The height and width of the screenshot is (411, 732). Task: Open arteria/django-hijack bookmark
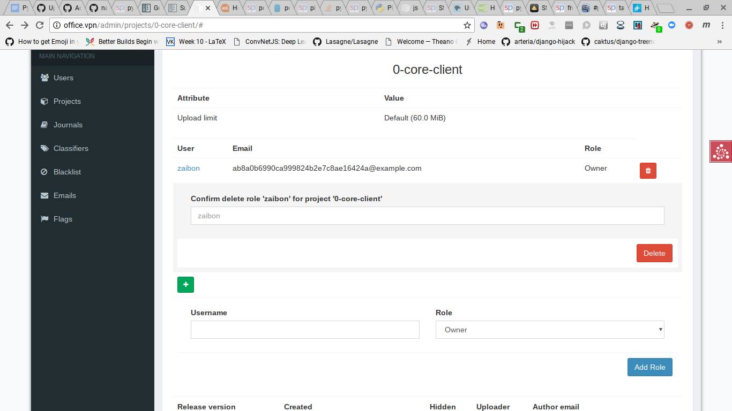539,41
